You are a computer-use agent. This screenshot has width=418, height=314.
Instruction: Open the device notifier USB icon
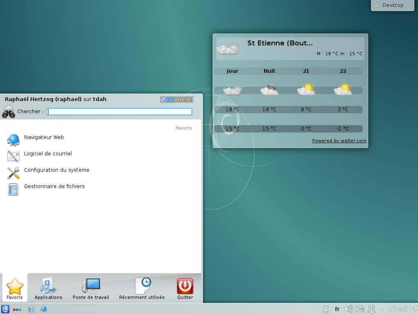[x=360, y=309]
